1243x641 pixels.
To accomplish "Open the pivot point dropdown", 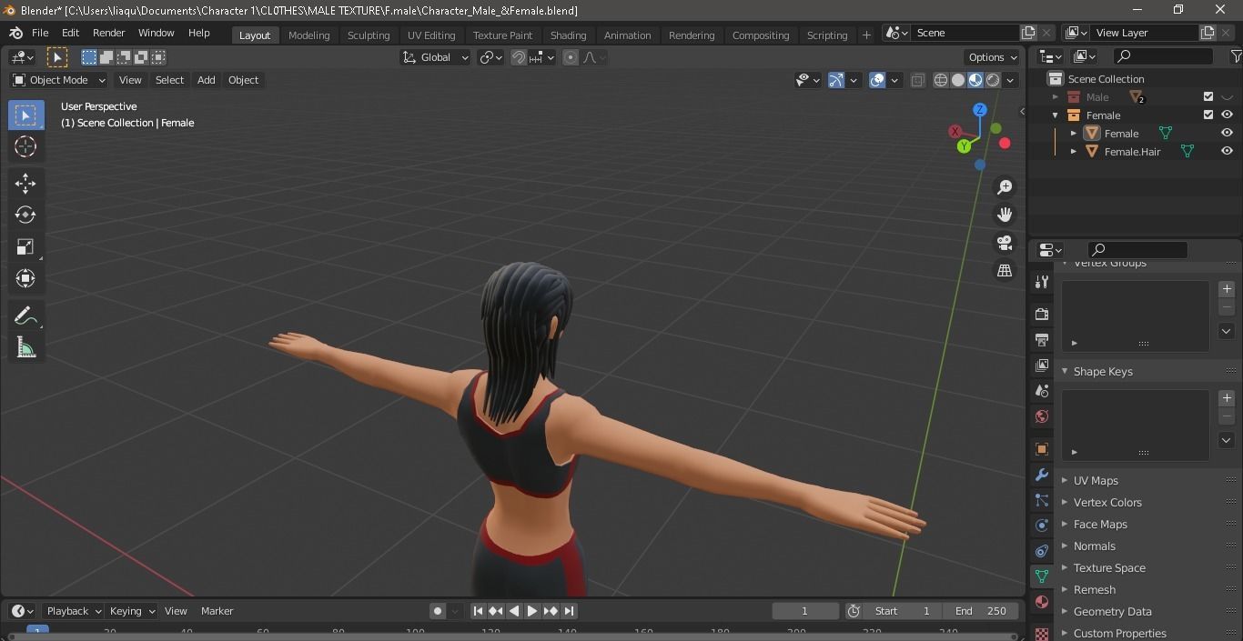I will point(492,57).
